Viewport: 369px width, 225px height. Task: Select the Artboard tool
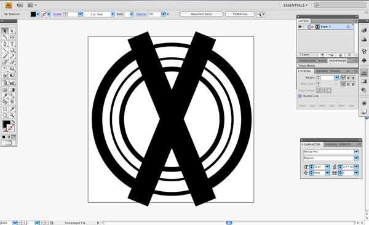(x=5, y=109)
